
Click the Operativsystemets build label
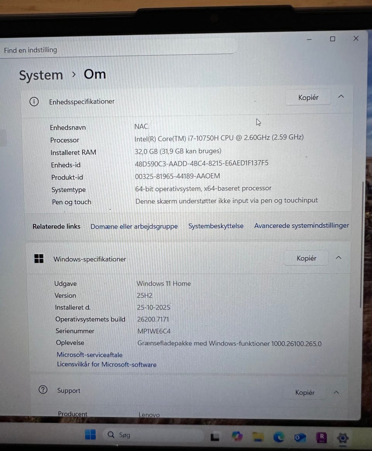coord(90,319)
